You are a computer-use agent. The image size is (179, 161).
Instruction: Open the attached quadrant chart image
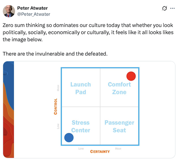click(89, 109)
